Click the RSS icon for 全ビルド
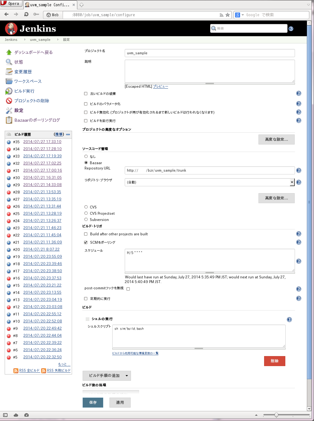Screen dimensions: 314x421 pyautogui.click(x=16, y=370)
